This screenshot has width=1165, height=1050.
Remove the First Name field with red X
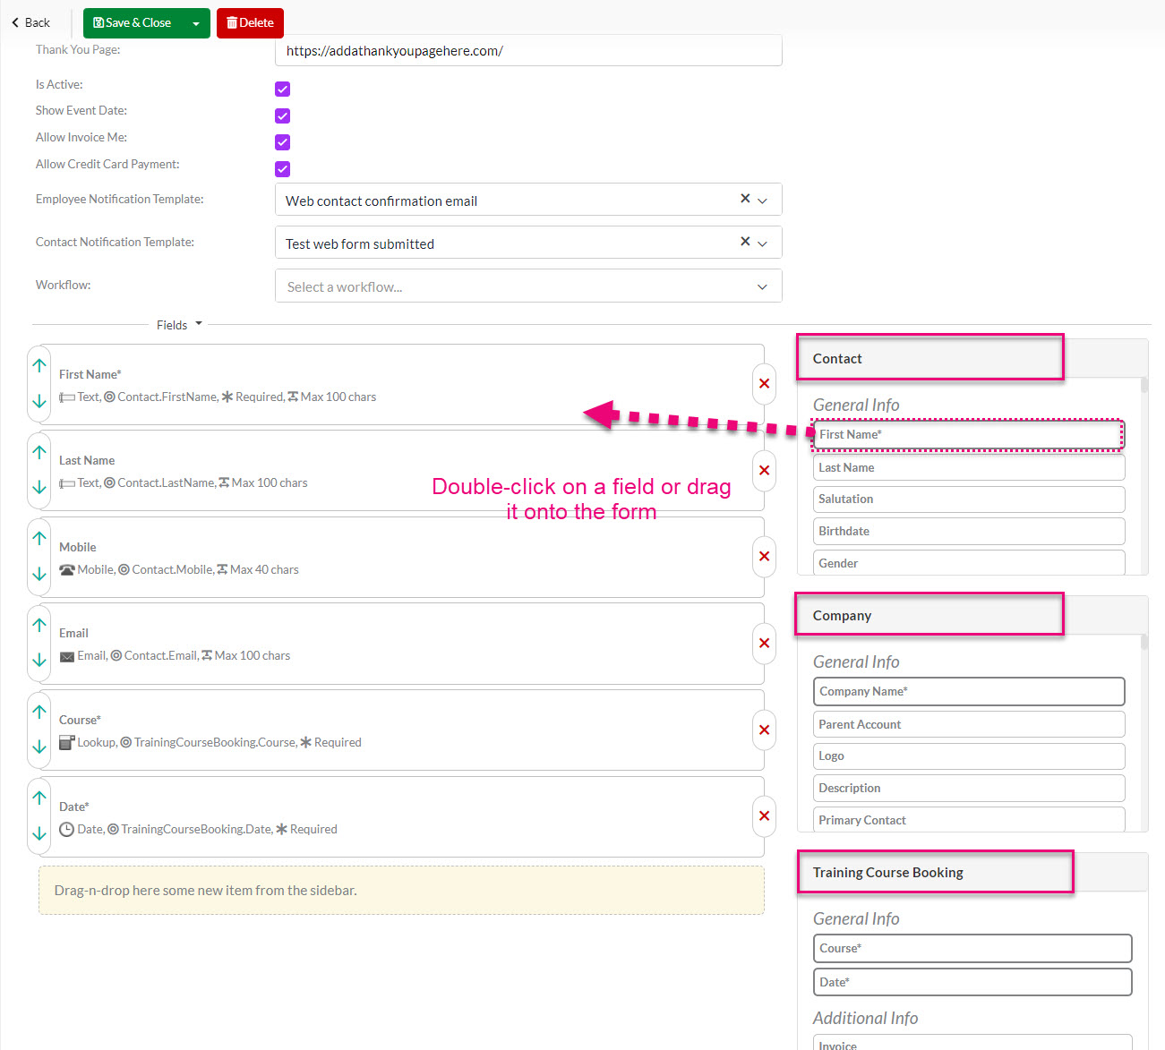(764, 383)
